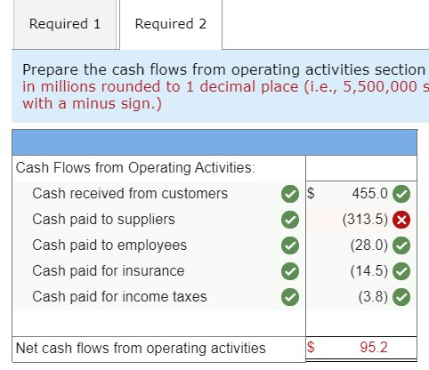Click red X next to (313.5) value
Image resolution: width=429 pixels, height=370 pixels.
click(401, 220)
